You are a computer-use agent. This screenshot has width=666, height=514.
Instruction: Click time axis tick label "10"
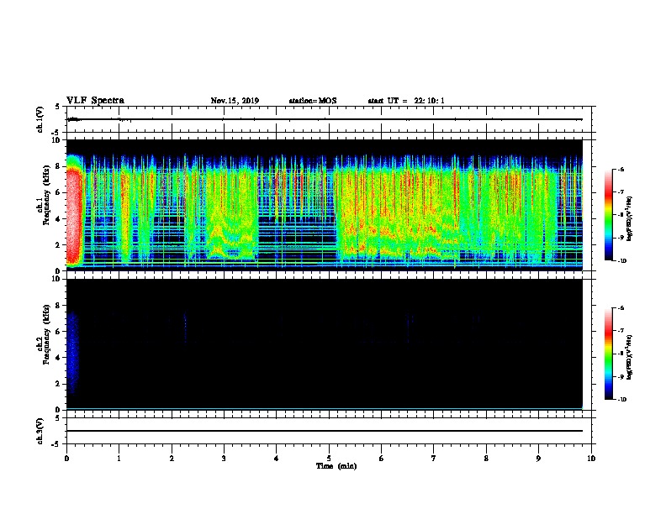(x=591, y=459)
